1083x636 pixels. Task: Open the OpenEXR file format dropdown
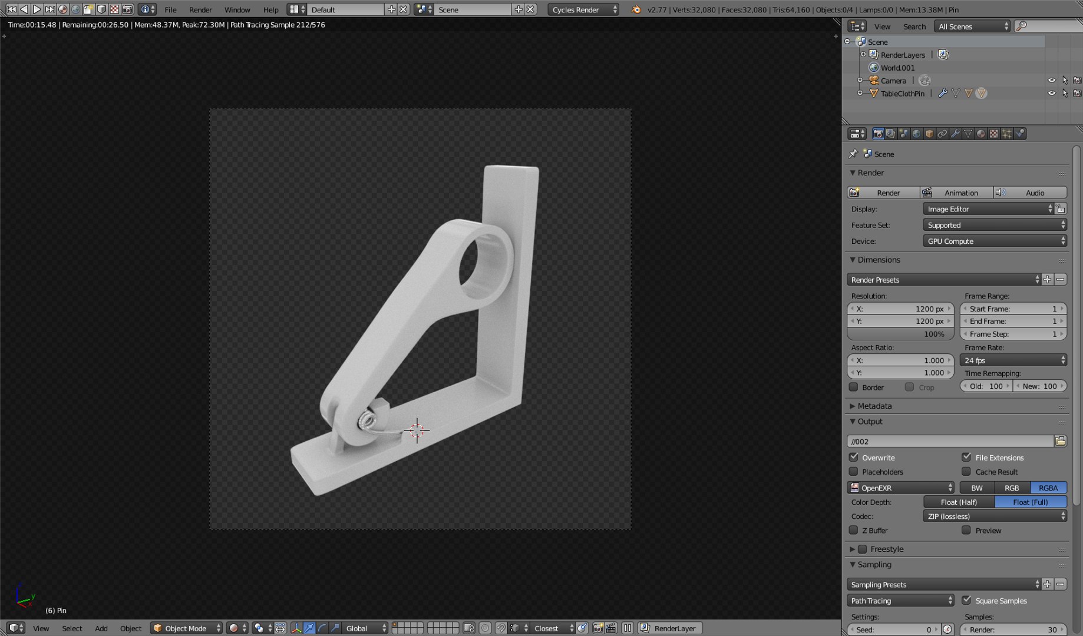point(900,488)
